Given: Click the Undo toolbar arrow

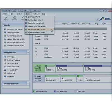Looking at the screenshot, I should (23, 17).
